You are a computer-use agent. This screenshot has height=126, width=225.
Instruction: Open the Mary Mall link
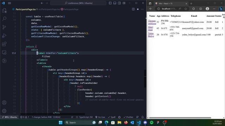pos(150,28)
